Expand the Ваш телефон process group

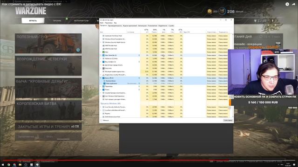[x=101, y=62]
